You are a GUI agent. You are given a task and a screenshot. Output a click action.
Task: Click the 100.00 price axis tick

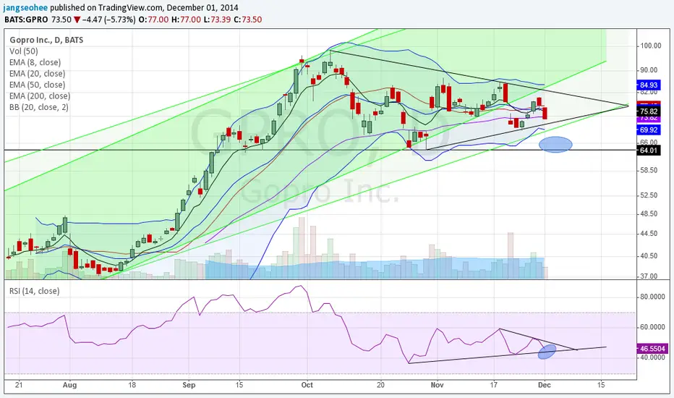tap(651, 46)
